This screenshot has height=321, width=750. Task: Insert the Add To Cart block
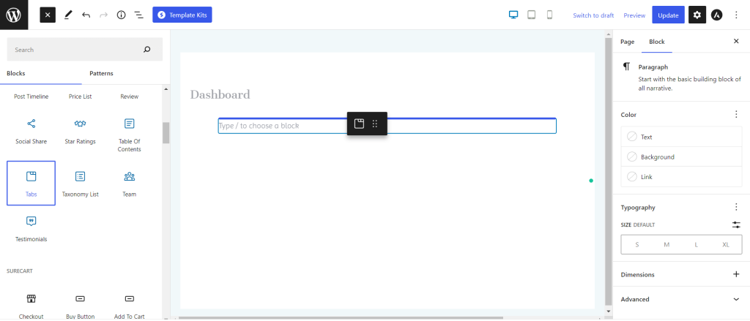129,306
